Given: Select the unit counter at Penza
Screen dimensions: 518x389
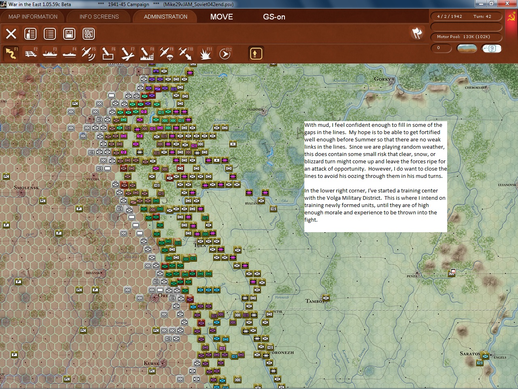Looking at the screenshot, I should [x=452, y=273].
